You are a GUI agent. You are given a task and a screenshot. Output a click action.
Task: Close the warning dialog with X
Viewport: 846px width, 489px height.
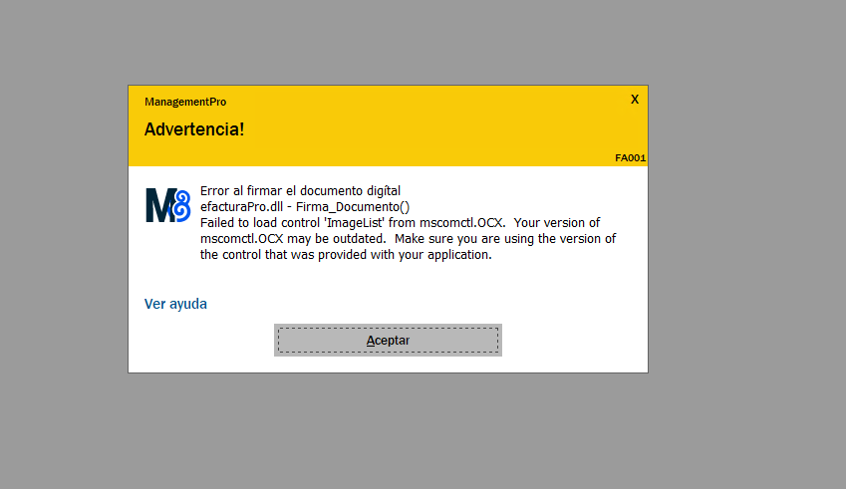coord(635,99)
